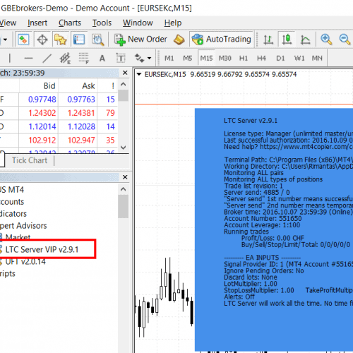Toggle the AutoTrading button

pos(221,40)
